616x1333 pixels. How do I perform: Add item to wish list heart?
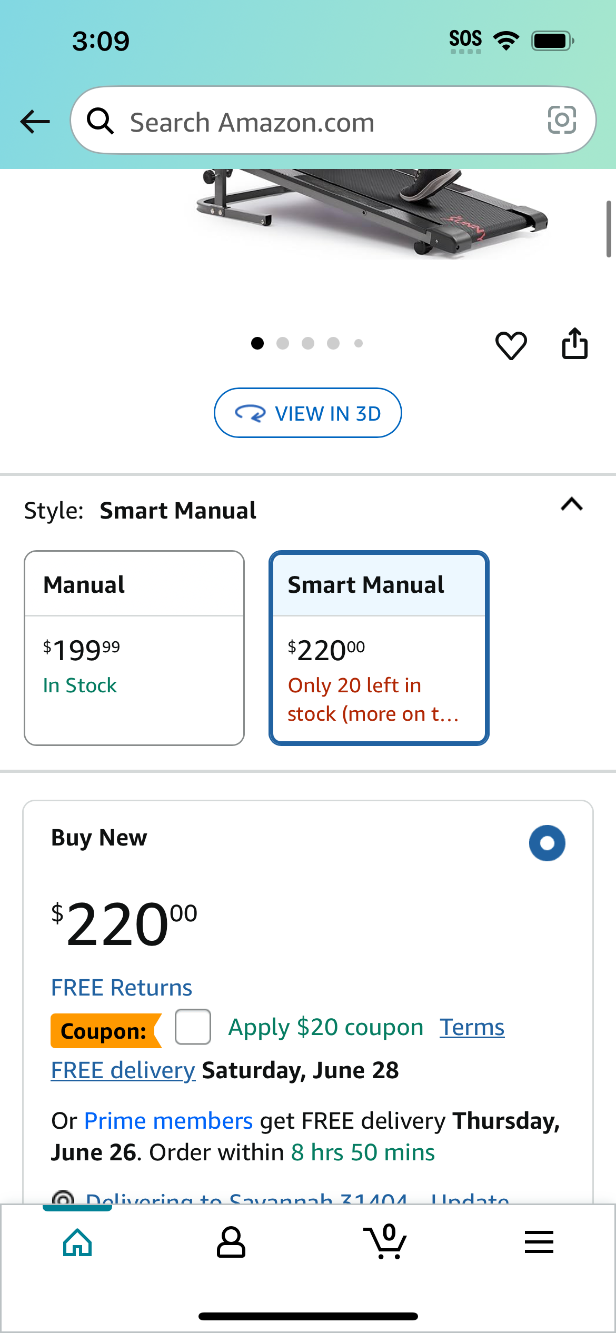[x=511, y=345]
